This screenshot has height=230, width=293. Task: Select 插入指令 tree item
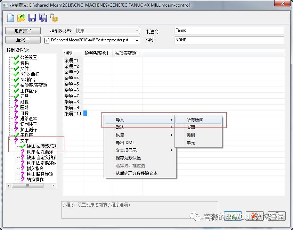35,169
